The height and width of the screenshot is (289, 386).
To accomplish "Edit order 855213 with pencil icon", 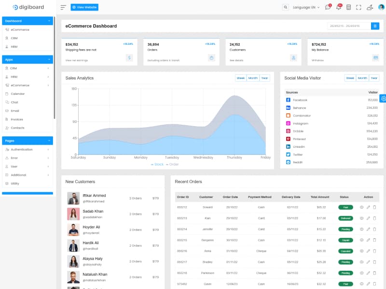I will click(x=368, y=218).
